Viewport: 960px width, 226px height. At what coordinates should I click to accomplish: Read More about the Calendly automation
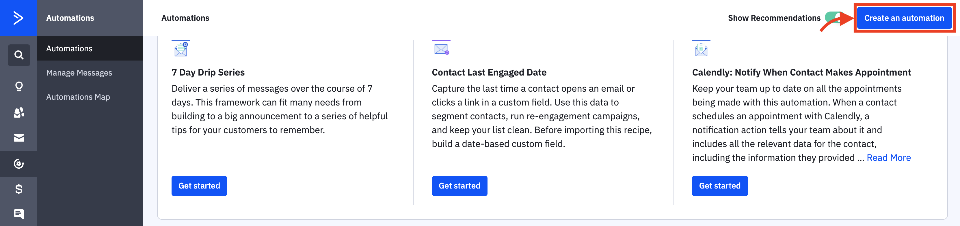point(888,157)
